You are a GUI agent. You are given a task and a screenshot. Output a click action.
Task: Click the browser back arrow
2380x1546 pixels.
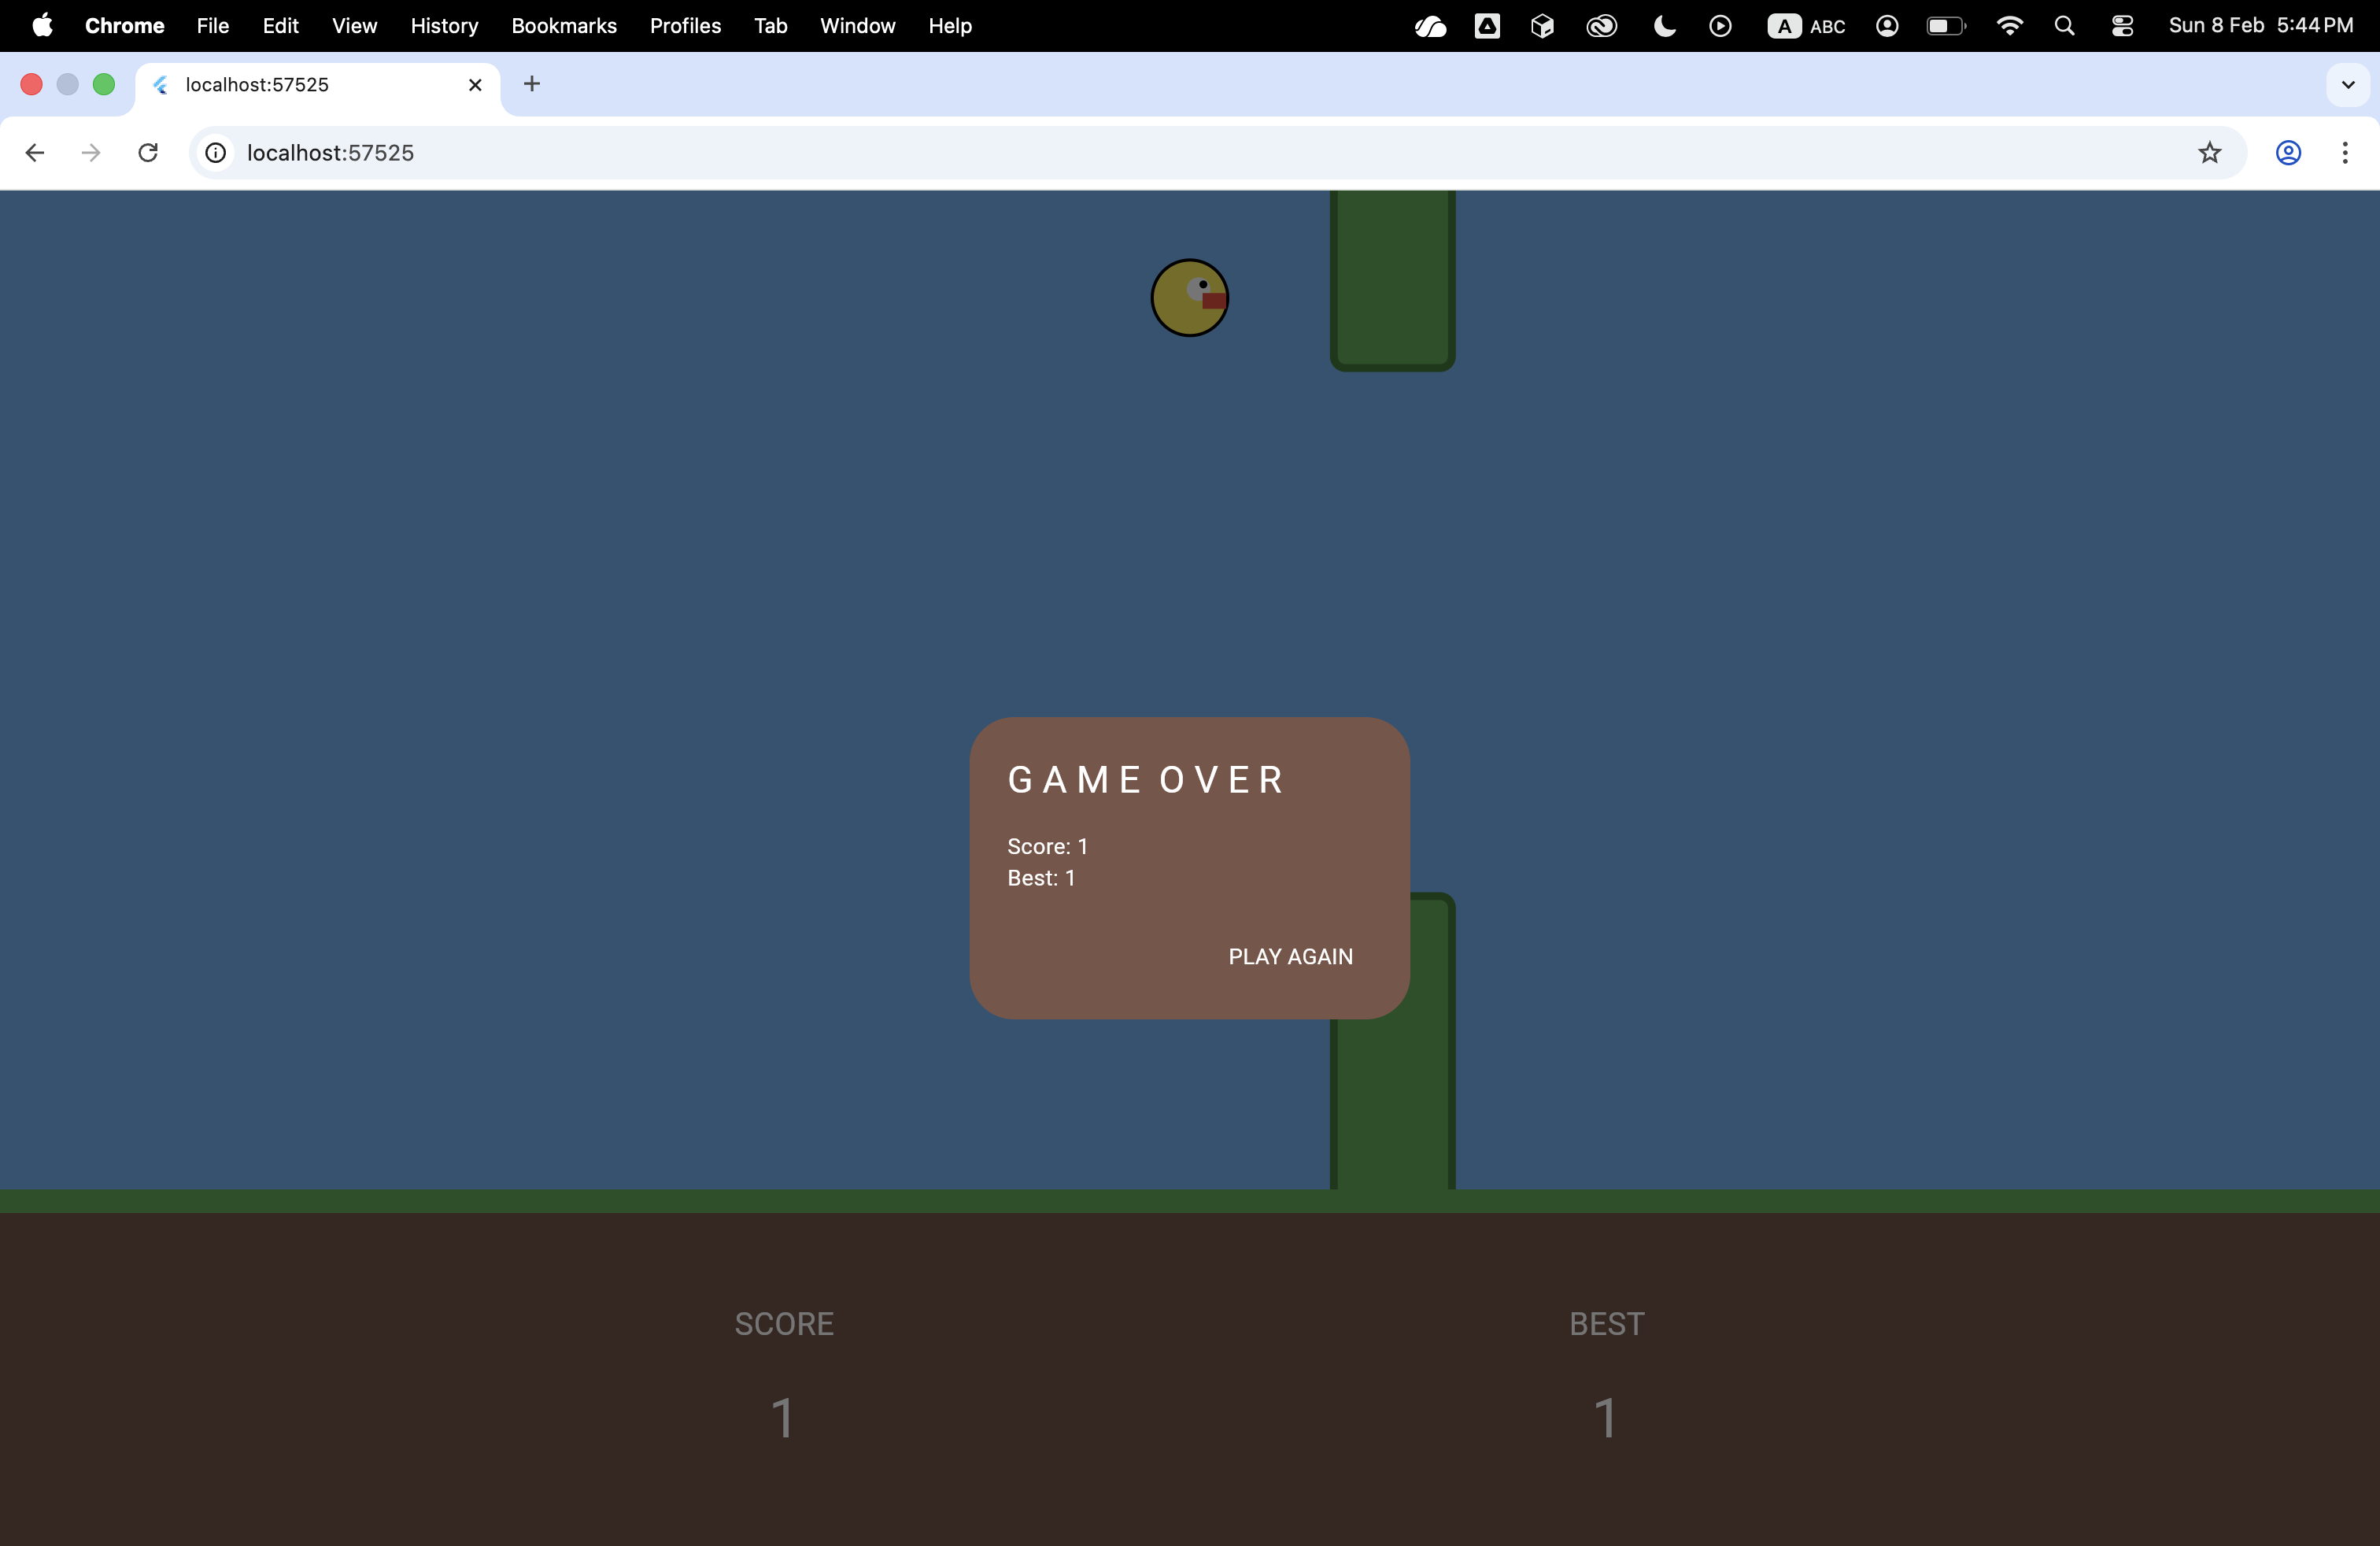pos(35,152)
